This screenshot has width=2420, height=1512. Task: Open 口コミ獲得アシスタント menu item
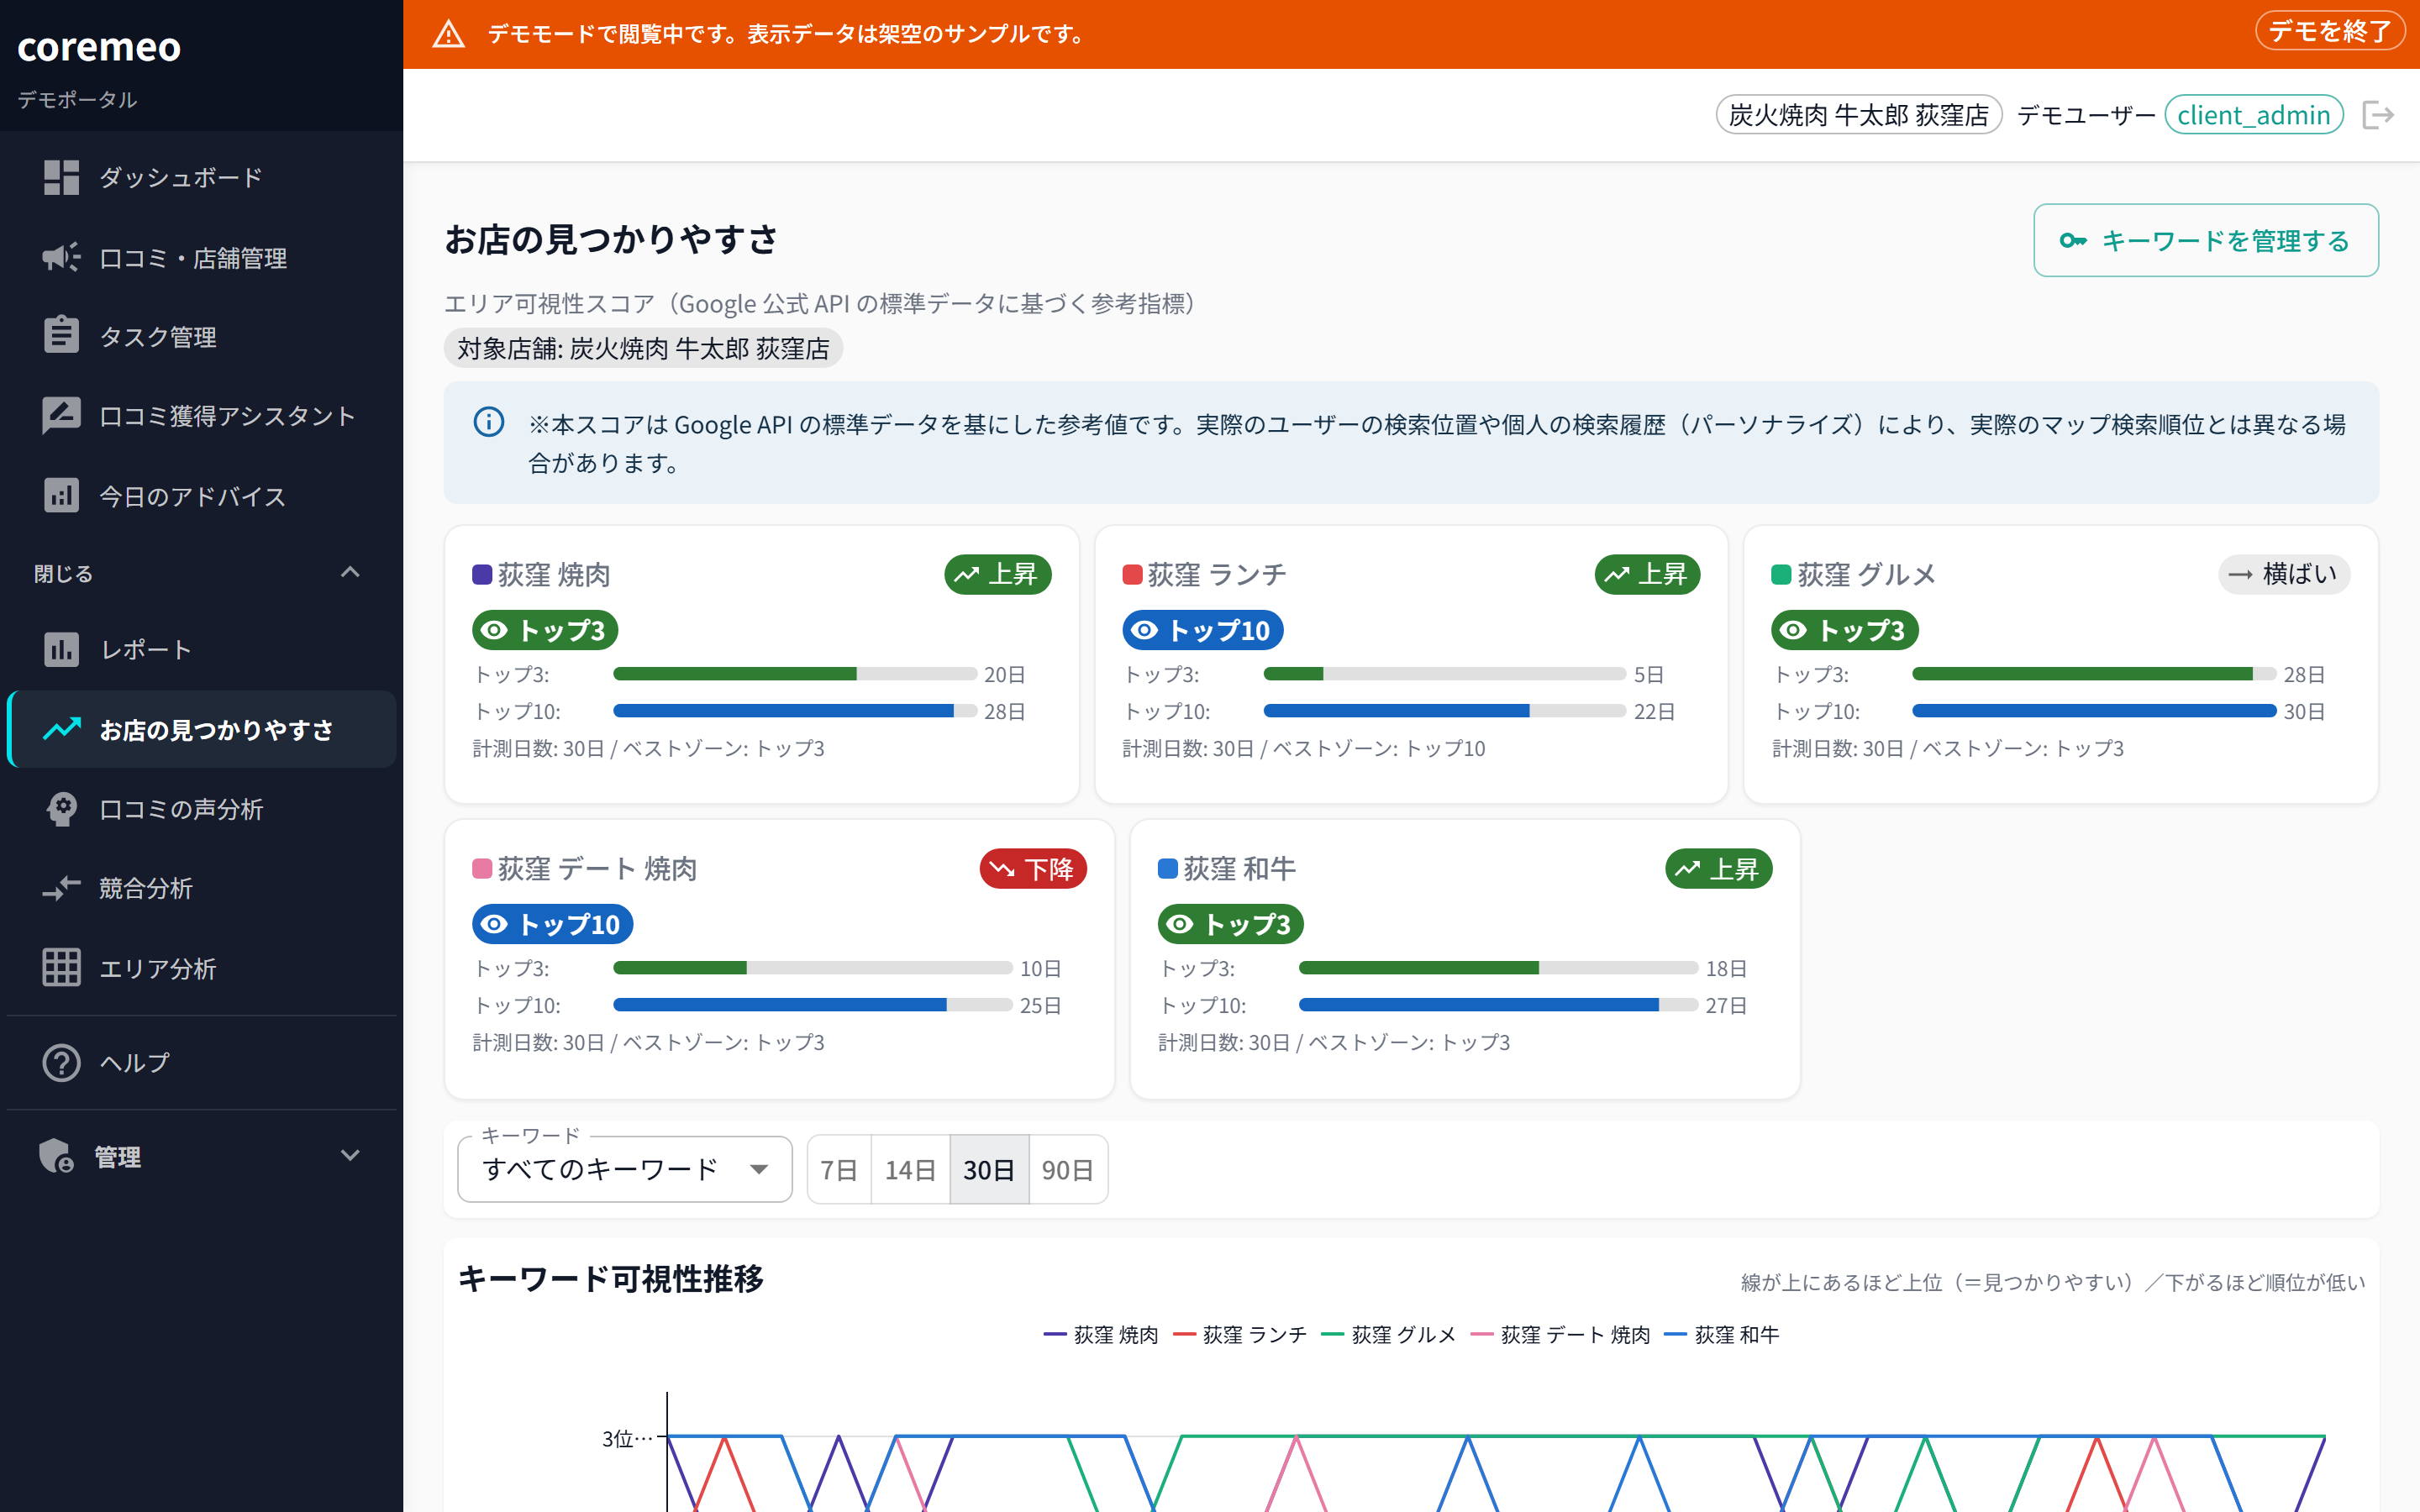pos(202,416)
